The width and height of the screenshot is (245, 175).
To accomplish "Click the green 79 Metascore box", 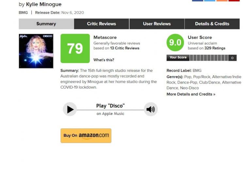I will point(75,48).
